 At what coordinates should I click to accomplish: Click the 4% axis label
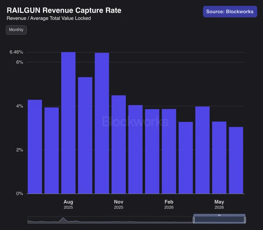[x=20, y=106]
